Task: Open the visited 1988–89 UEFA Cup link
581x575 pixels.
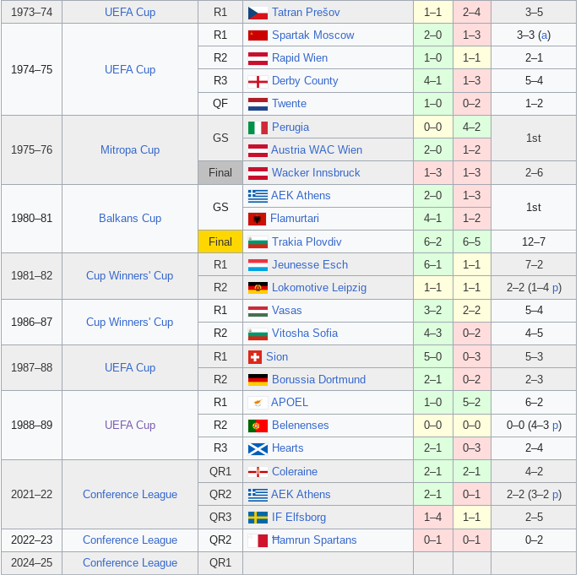Action: (x=130, y=425)
